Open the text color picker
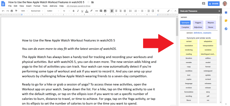 tap(87, 11)
